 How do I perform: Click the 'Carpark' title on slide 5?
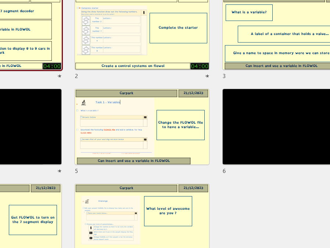[x=126, y=93]
